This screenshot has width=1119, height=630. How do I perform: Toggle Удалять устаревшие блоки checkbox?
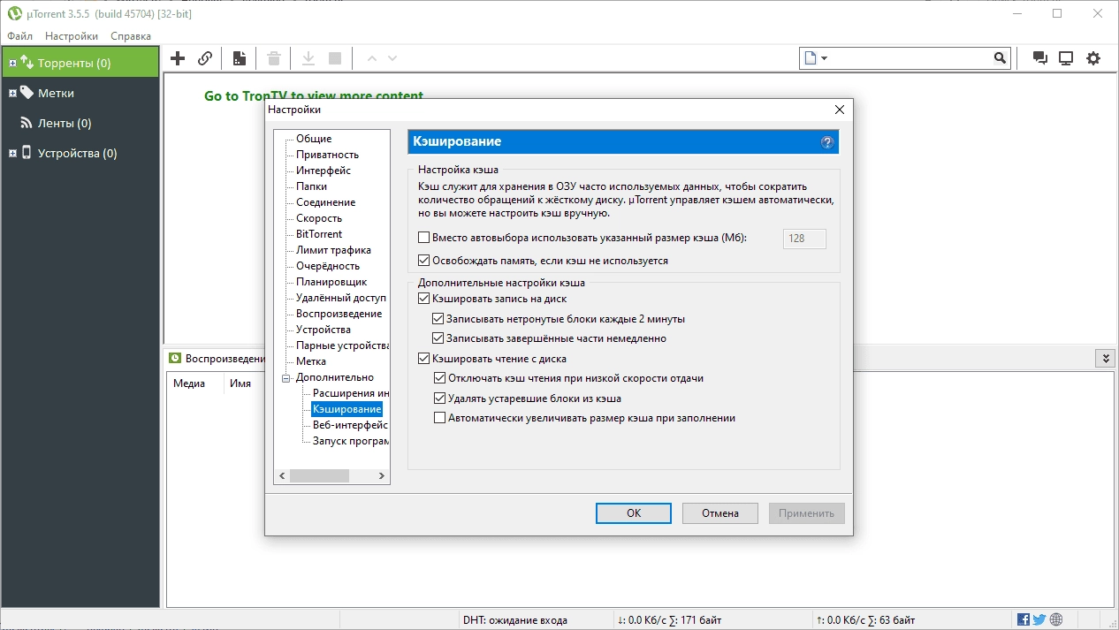[x=440, y=398]
